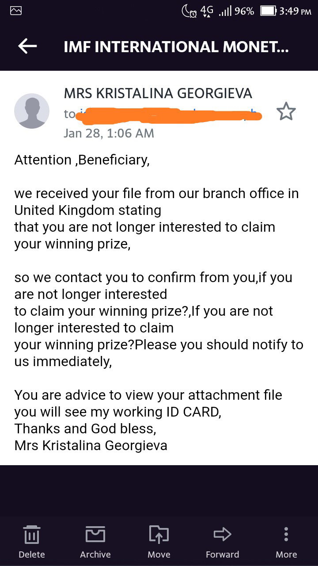Delete this email via trash icon
This screenshot has height=566, width=318.
(x=32, y=535)
